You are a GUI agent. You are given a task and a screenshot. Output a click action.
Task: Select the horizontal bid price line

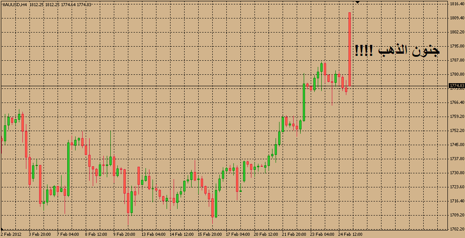click(224, 86)
